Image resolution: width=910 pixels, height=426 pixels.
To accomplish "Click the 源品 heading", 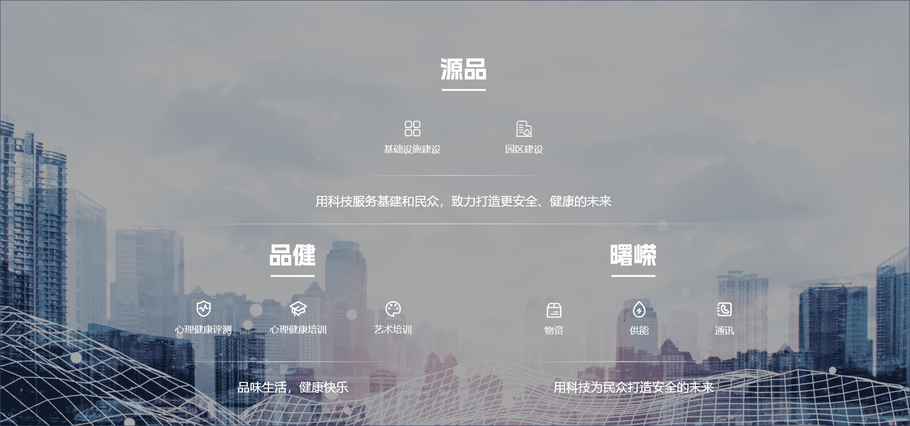I will [x=464, y=69].
